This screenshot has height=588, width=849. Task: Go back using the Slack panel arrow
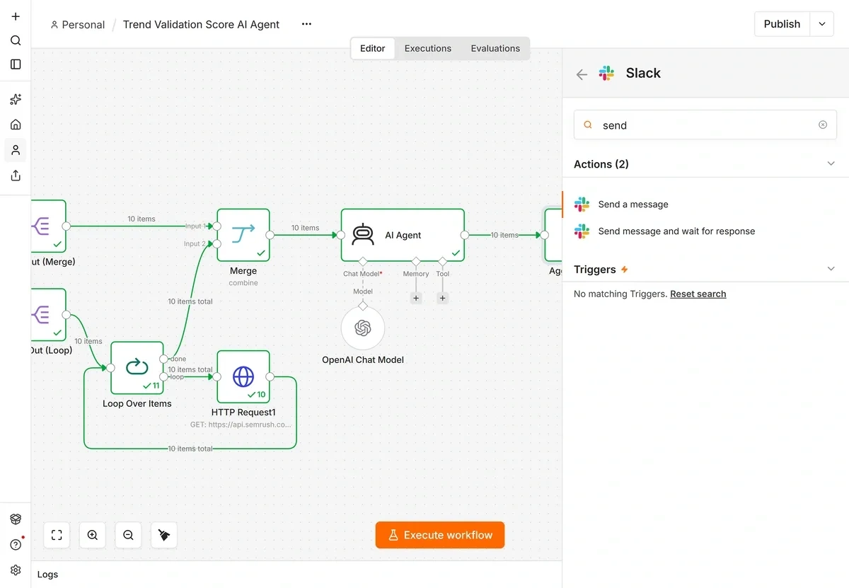[x=582, y=74]
